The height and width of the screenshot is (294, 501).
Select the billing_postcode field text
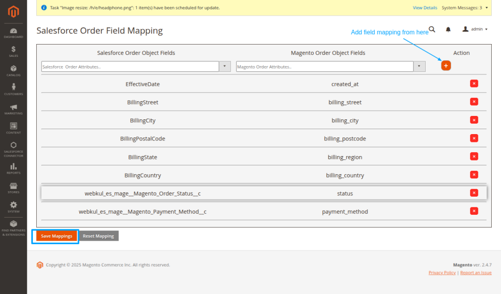[345, 139]
